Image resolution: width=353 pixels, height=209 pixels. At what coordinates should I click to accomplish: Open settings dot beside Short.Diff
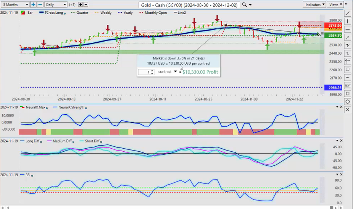(x=101, y=142)
